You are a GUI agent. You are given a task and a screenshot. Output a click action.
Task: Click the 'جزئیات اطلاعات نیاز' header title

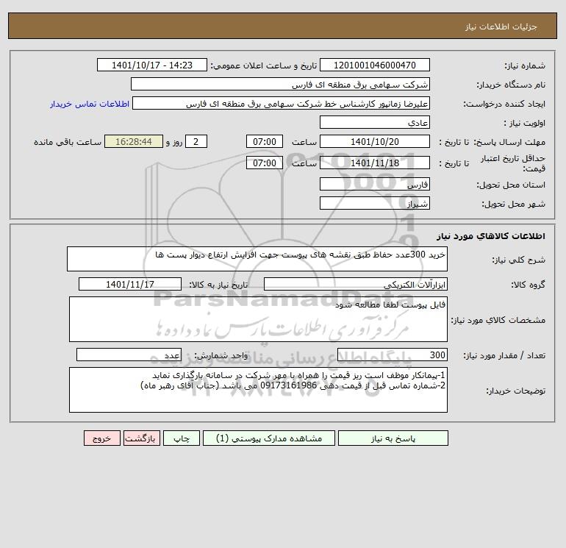tap(501, 26)
